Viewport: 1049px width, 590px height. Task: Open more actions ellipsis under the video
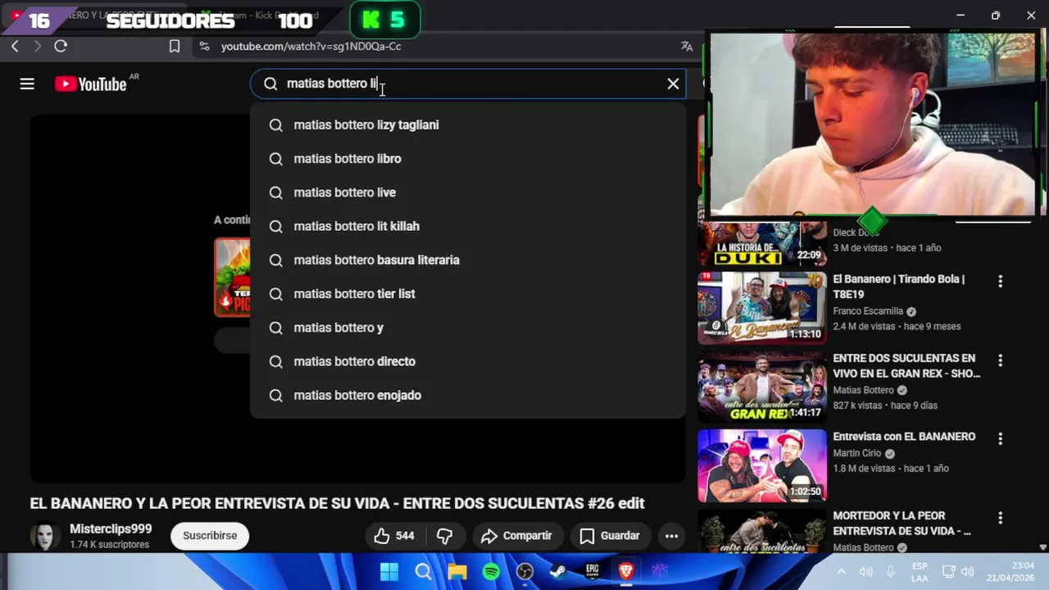(671, 536)
